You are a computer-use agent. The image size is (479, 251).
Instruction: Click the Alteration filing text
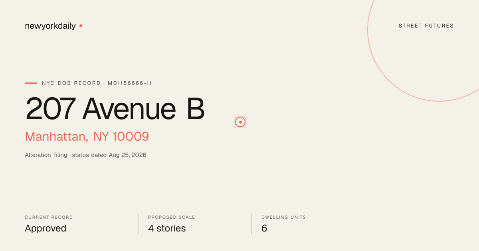pos(46,155)
